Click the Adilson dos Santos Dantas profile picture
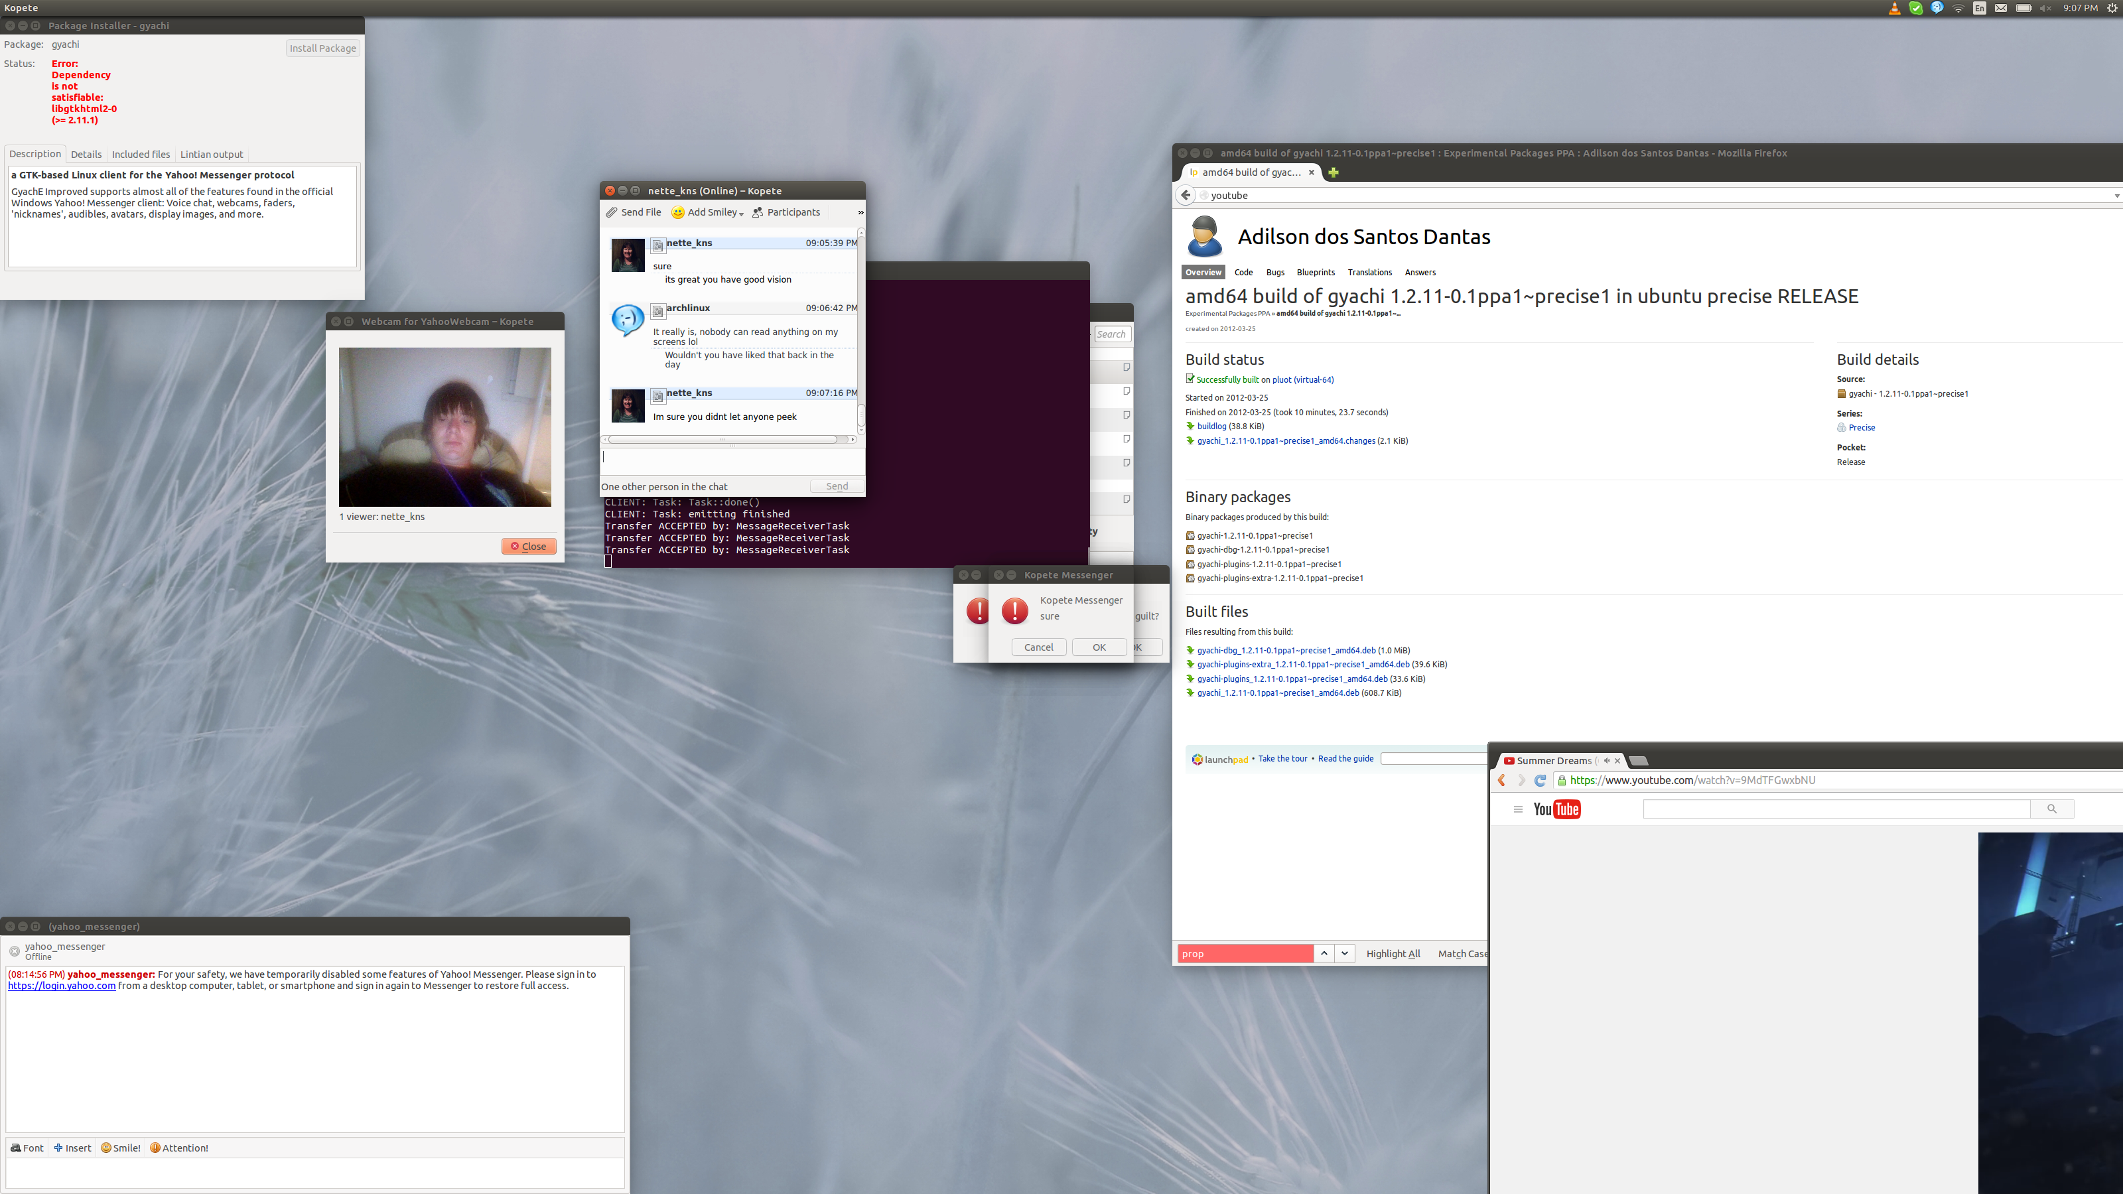 coord(1204,237)
